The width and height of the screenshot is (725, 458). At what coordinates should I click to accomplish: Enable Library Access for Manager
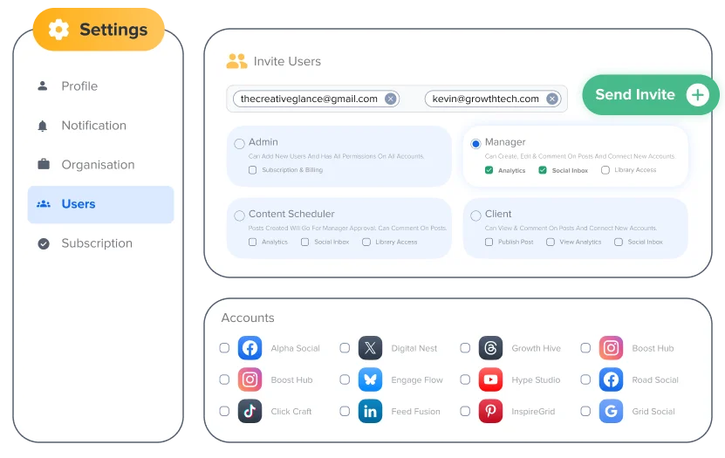click(605, 170)
